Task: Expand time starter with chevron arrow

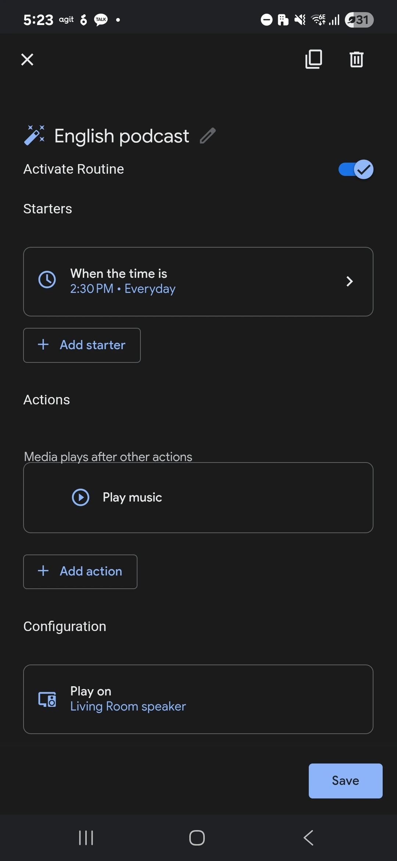Action: (350, 281)
